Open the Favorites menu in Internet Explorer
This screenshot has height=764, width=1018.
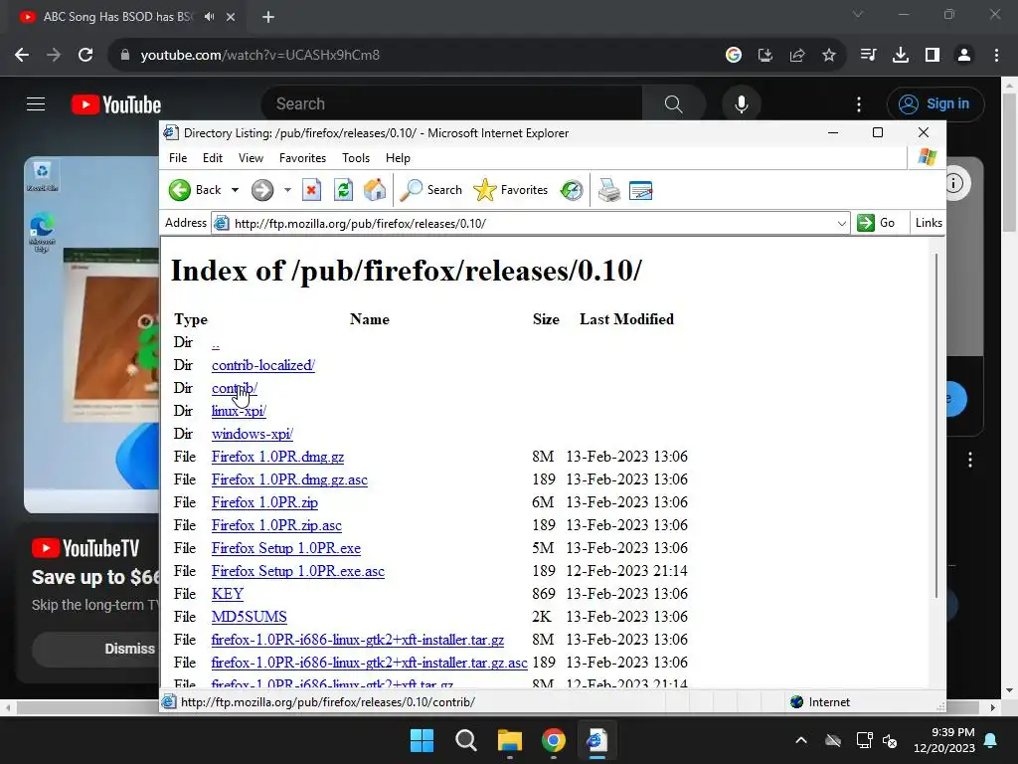click(x=302, y=158)
